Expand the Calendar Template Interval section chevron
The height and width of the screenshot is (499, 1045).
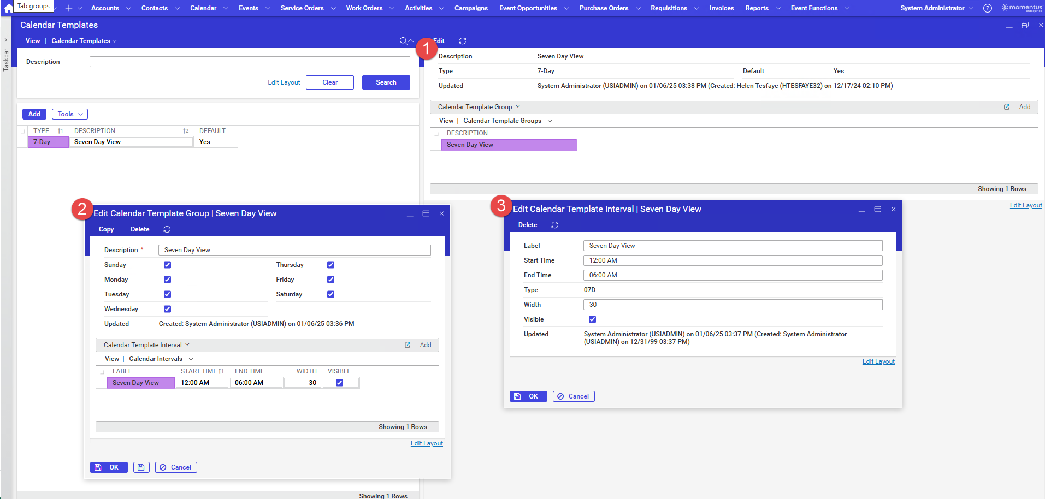pos(187,345)
